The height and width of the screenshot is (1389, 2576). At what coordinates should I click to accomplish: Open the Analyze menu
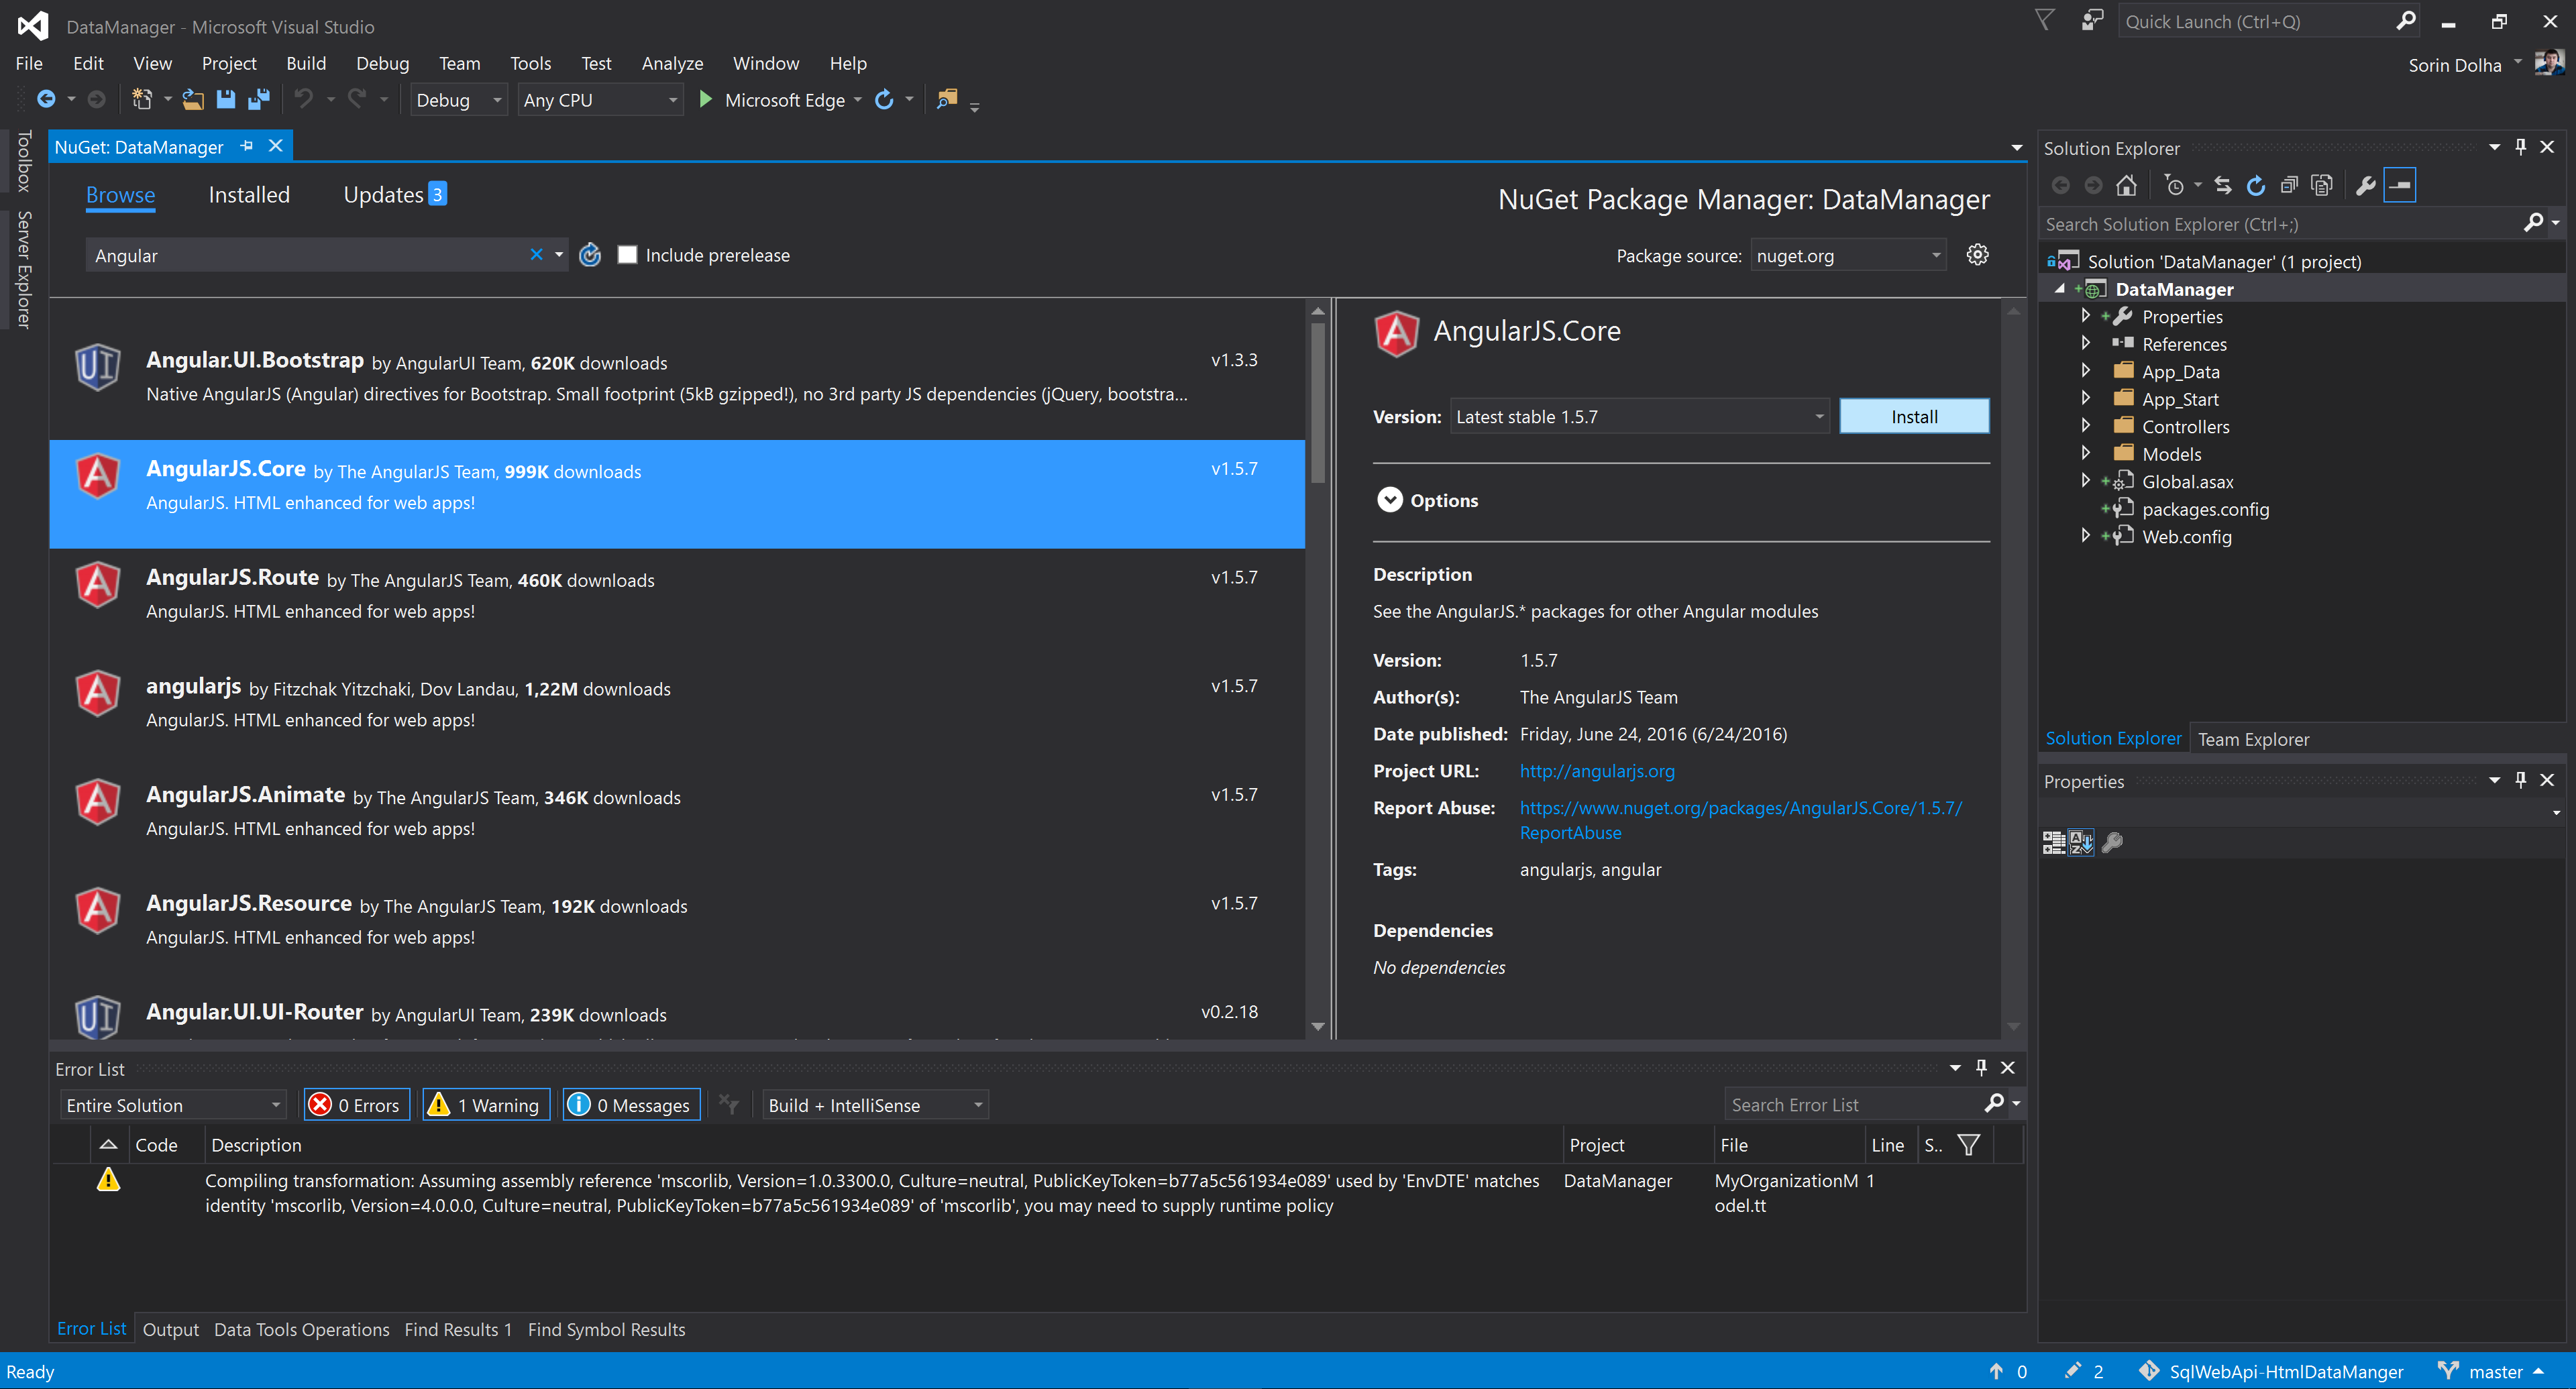(x=672, y=63)
